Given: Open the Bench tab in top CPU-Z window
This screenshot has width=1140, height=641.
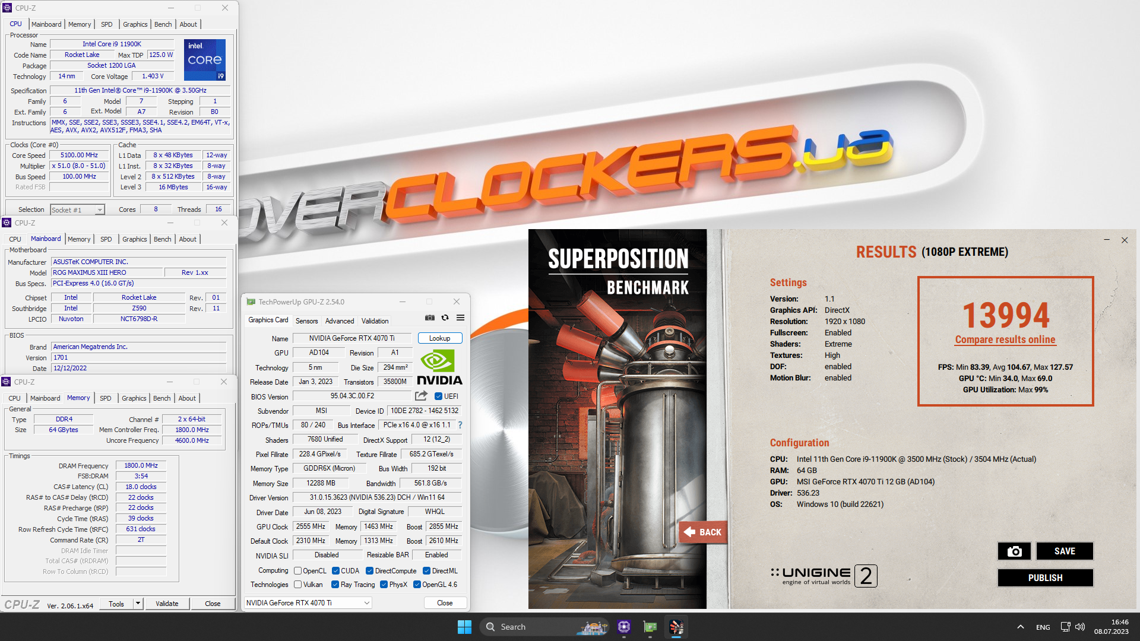Looking at the screenshot, I should 163,24.
